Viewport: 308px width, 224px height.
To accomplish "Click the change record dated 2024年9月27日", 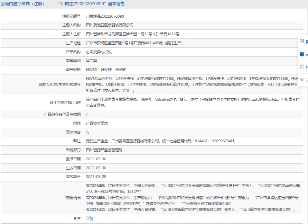I will tap(193, 188).
